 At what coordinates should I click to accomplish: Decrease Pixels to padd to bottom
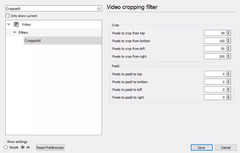point(228,83)
